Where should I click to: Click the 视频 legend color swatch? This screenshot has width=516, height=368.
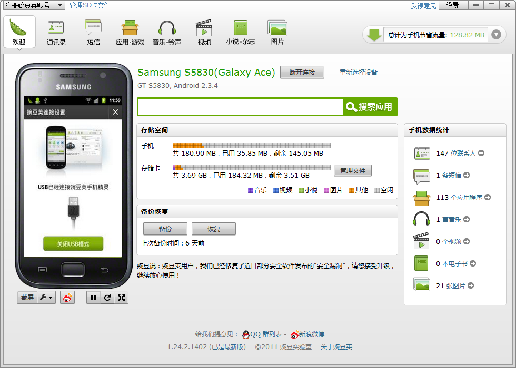[x=276, y=190]
